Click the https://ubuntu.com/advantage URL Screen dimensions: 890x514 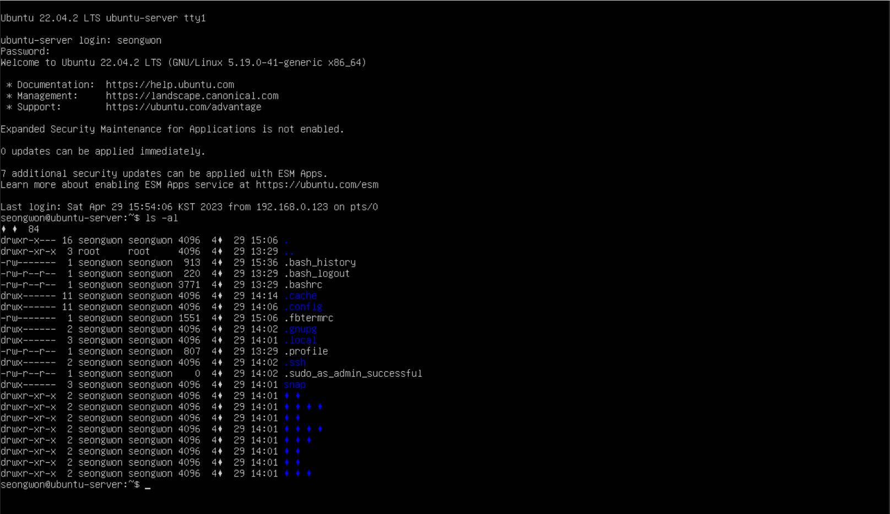184,107
